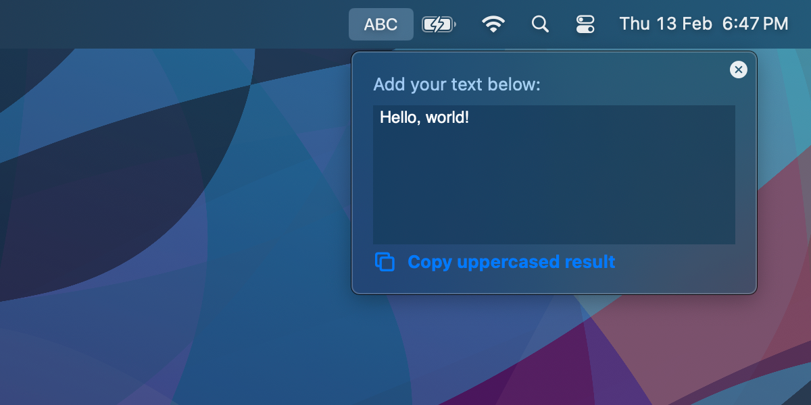
Task: Dismiss the popup with the circular x button
Action: click(x=738, y=70)
